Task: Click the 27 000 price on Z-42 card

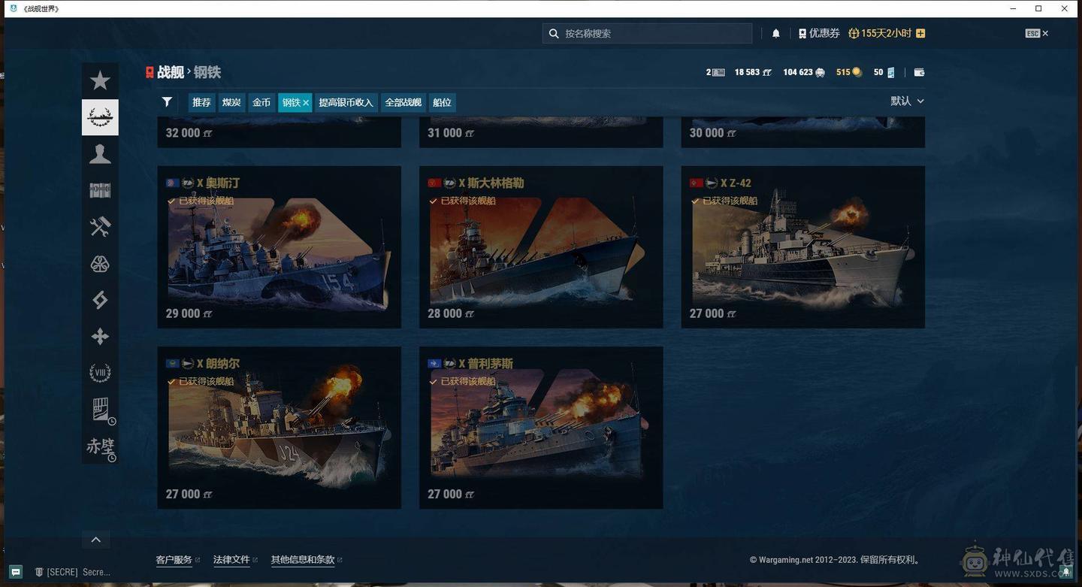Action: pyautogui.click(x=713, y=313)
